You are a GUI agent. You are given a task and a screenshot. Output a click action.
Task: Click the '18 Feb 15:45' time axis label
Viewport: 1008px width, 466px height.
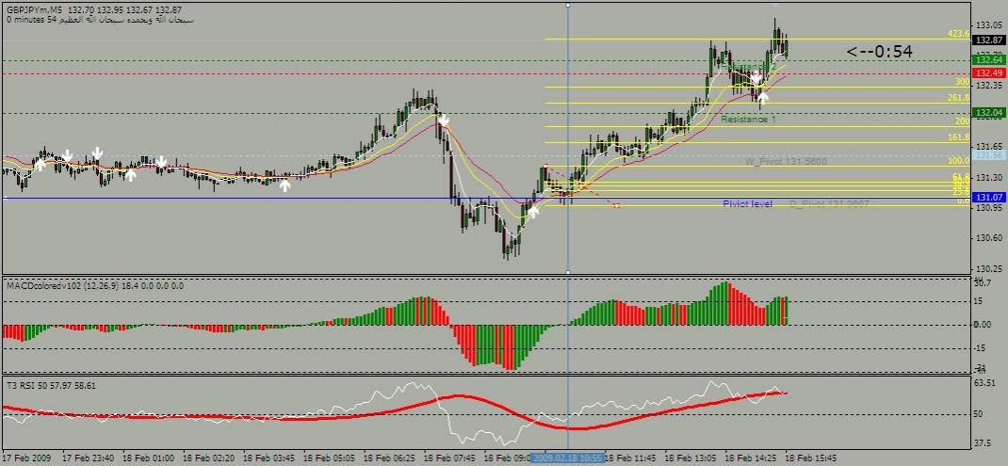810,458
